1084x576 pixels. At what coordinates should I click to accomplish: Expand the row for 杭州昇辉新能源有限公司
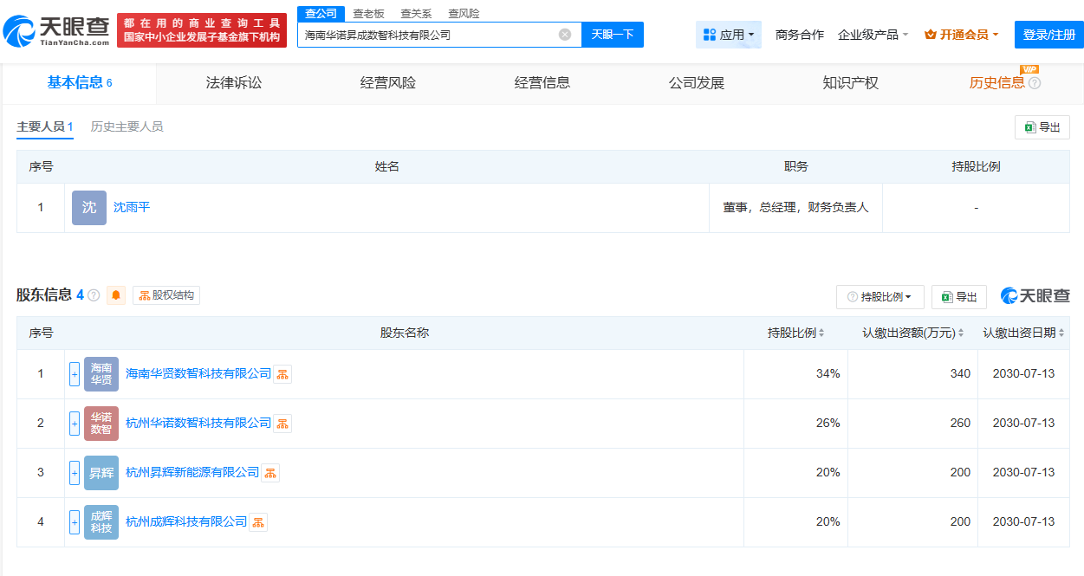75,473
